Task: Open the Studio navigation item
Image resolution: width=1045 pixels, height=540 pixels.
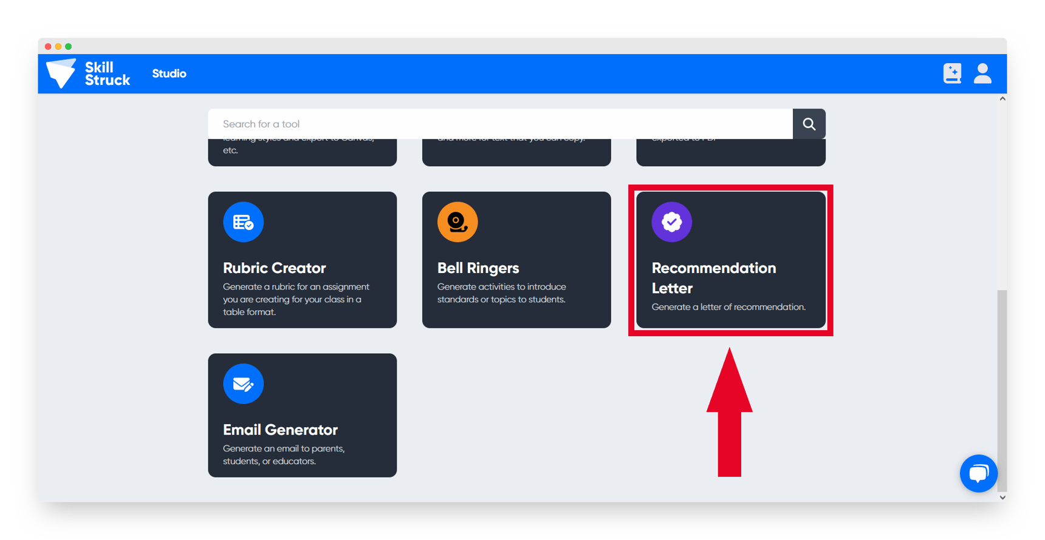Action: [169, 73]
